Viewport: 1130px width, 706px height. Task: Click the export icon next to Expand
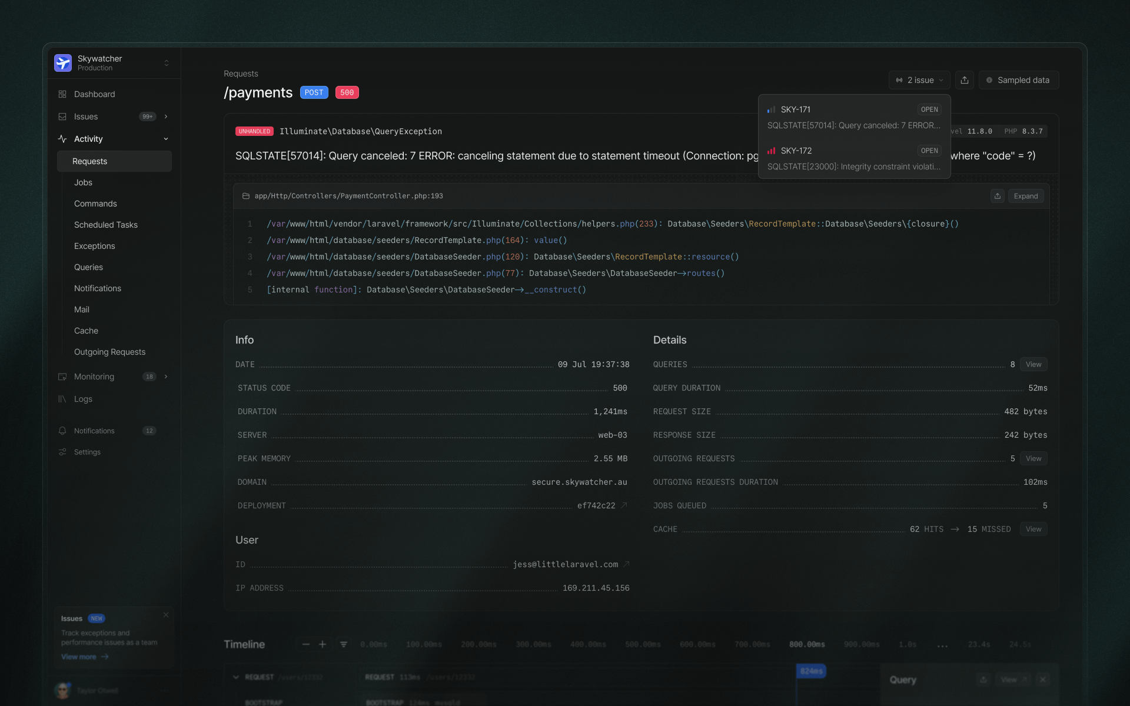[997, 196]
